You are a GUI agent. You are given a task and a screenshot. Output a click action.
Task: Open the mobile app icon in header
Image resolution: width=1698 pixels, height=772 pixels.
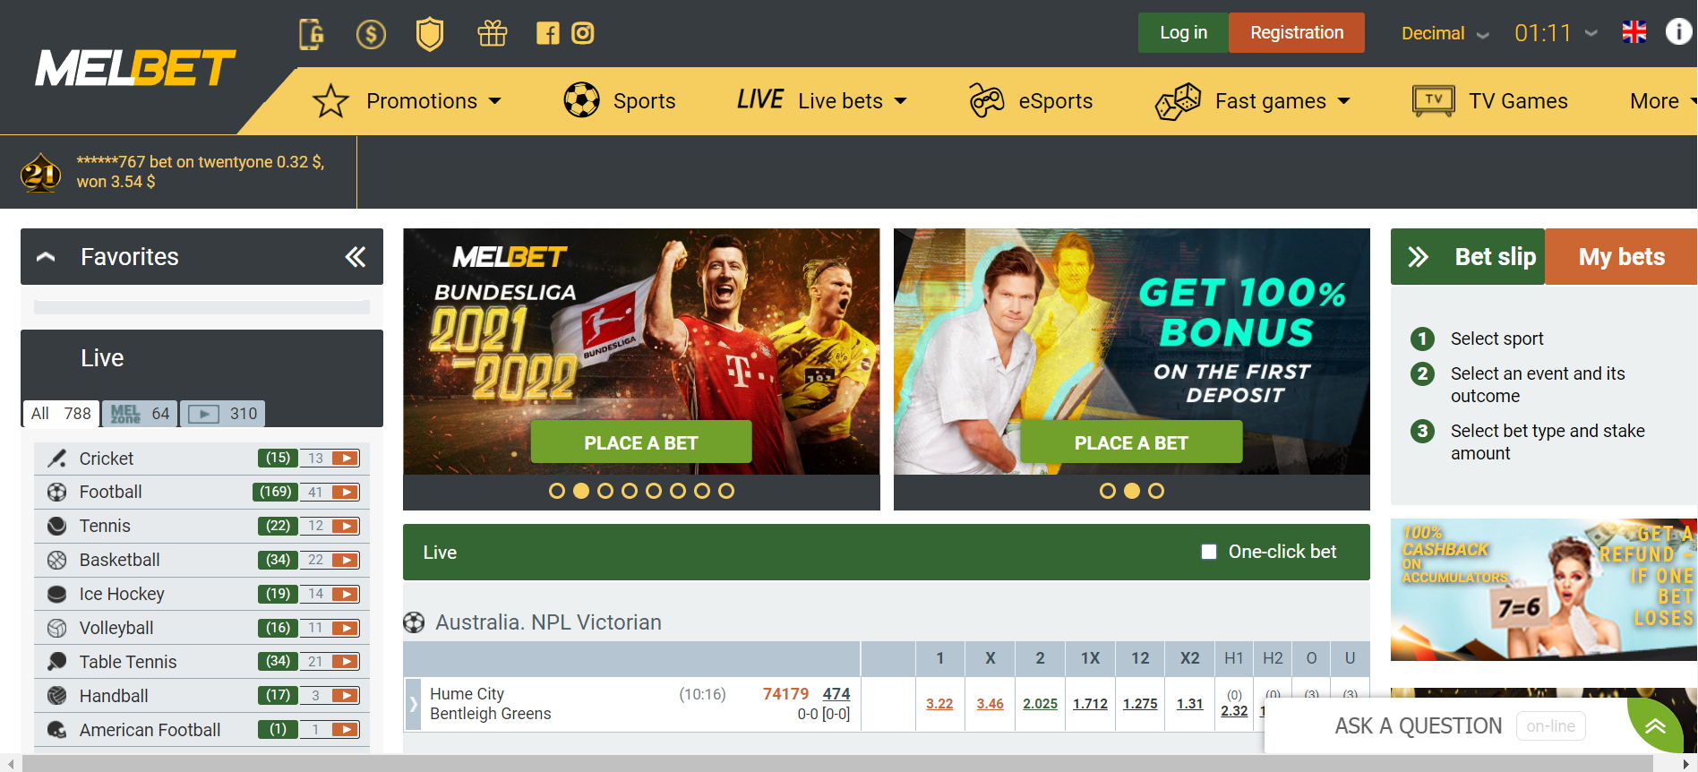pos(311,34)
